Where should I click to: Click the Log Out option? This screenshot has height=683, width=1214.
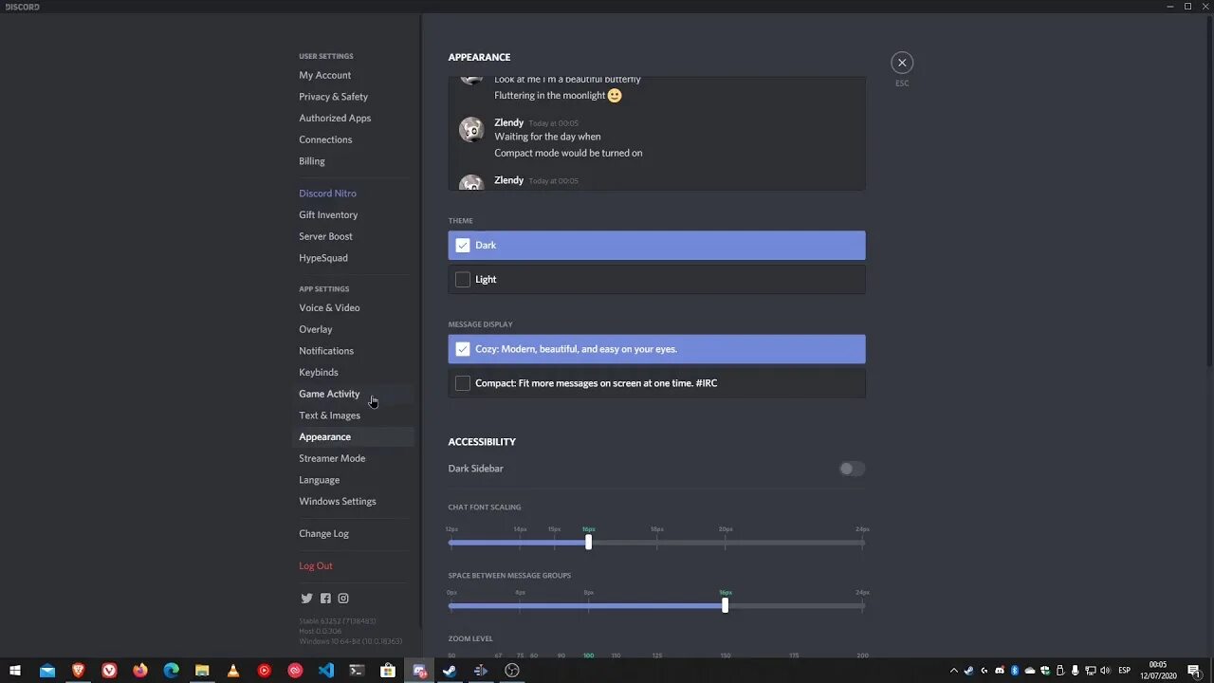coord(316,565)
